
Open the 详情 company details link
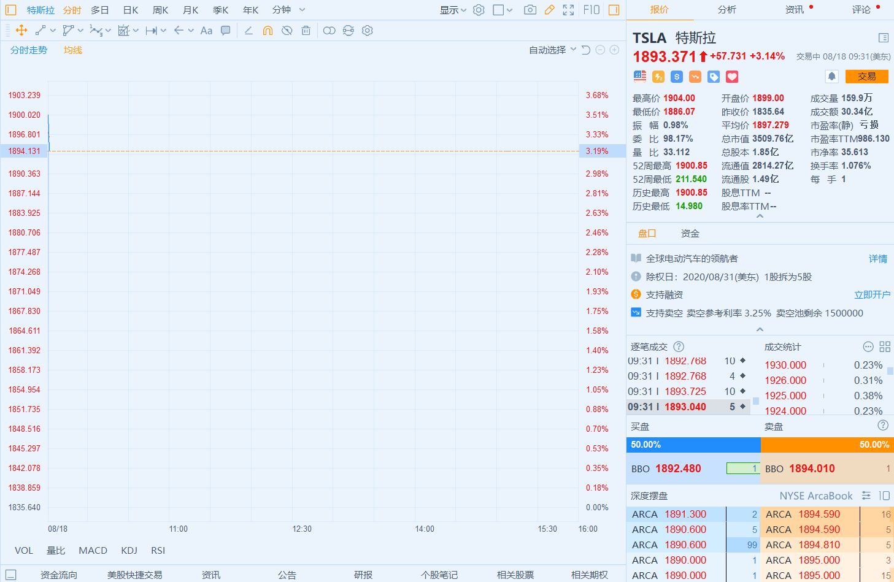[x=878, y=259]
